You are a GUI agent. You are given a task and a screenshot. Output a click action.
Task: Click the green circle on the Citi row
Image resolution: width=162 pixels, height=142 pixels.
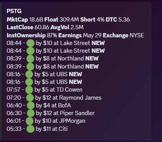[x=30, y=129]
